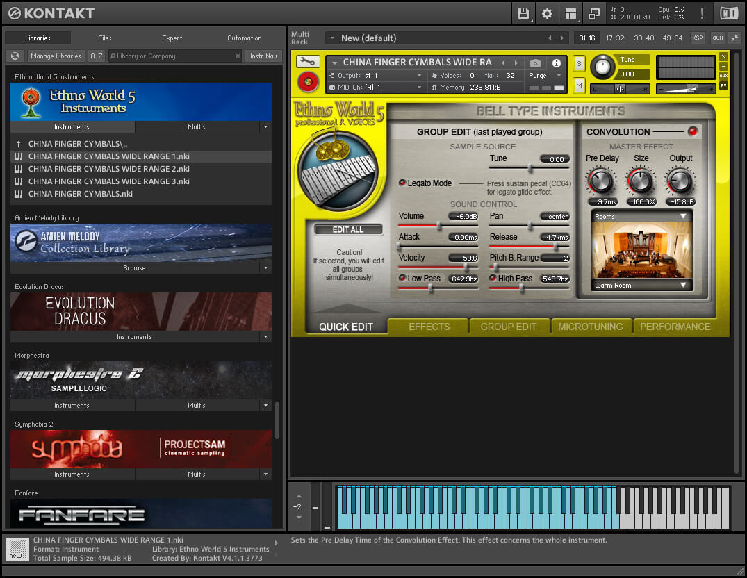Viewport: 747px width, 578px height.
Task: Open instrument edit wrench icon
Action: coord(308,61)
